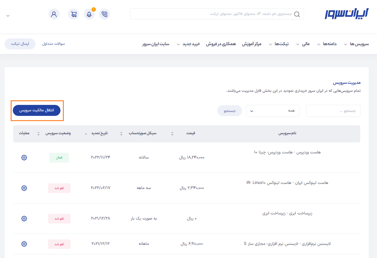Open the user profile icon

[x=54, y=14]
